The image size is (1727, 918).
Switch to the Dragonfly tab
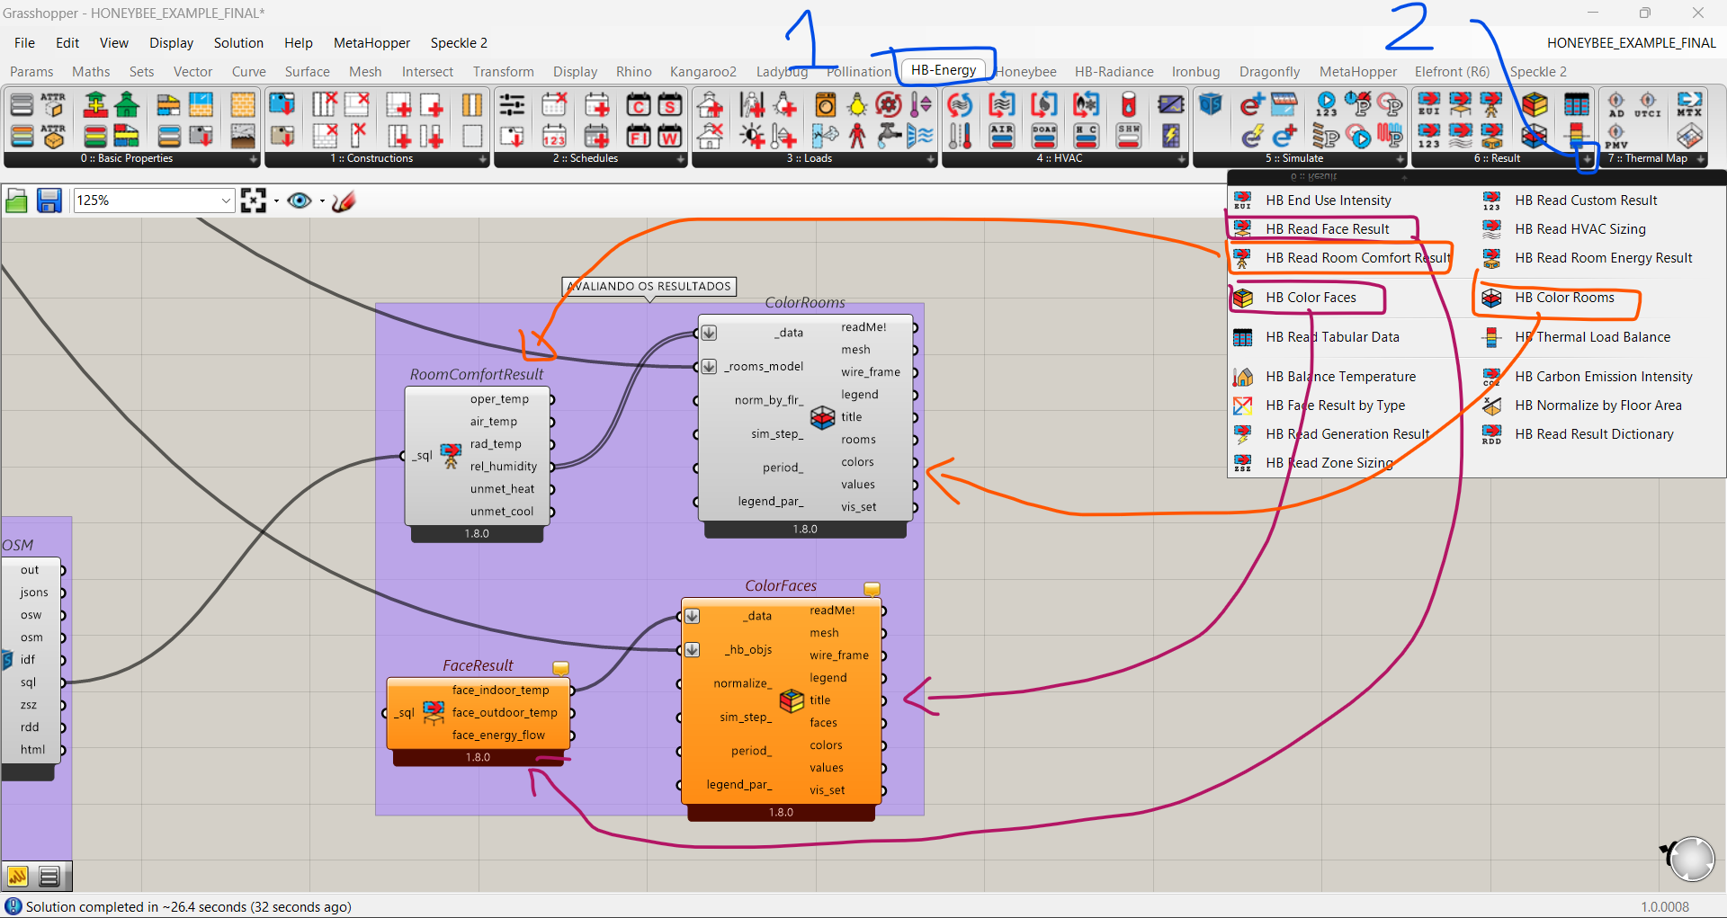[x=1269, y=71]
